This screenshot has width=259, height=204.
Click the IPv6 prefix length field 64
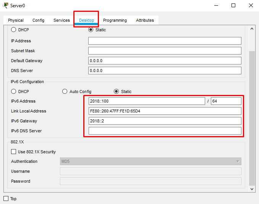point(226,101)
